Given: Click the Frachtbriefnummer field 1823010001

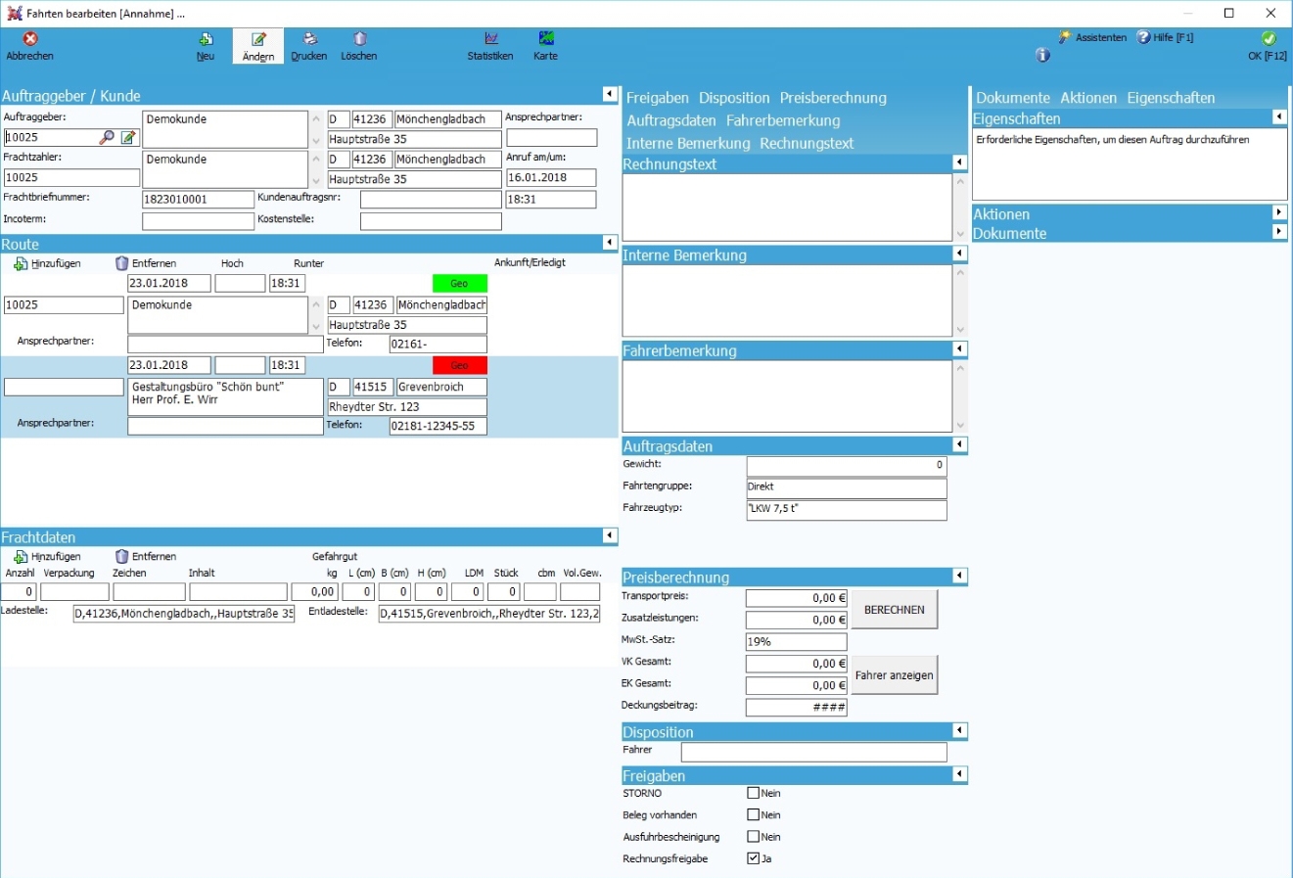Looking at the screenshot, I should (x=198, y=200).
